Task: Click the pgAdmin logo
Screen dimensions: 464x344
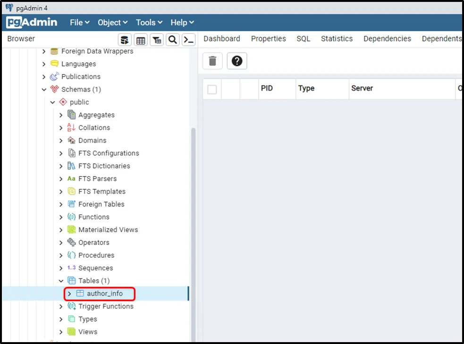Action: (x=32, y=22)
